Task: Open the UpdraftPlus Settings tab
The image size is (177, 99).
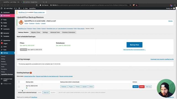Action: point(45,32)
